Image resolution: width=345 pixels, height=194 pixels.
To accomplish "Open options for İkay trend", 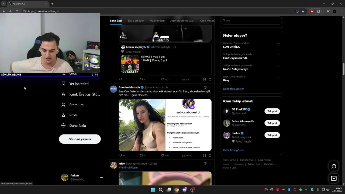I will pos(278,77).
